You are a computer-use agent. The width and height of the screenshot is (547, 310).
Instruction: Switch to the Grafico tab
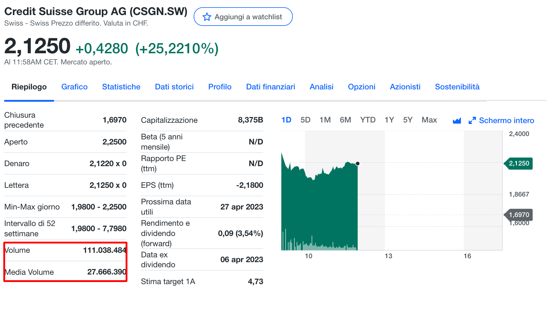[x=74, y=87]
